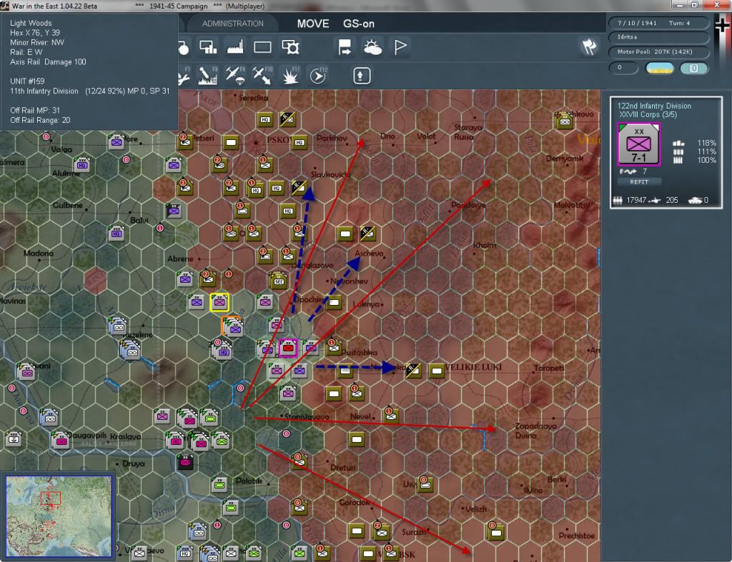The width and height of the screenshot is (732, 562).
Task: Open the factory production screen icon
Action: (234, 47)
